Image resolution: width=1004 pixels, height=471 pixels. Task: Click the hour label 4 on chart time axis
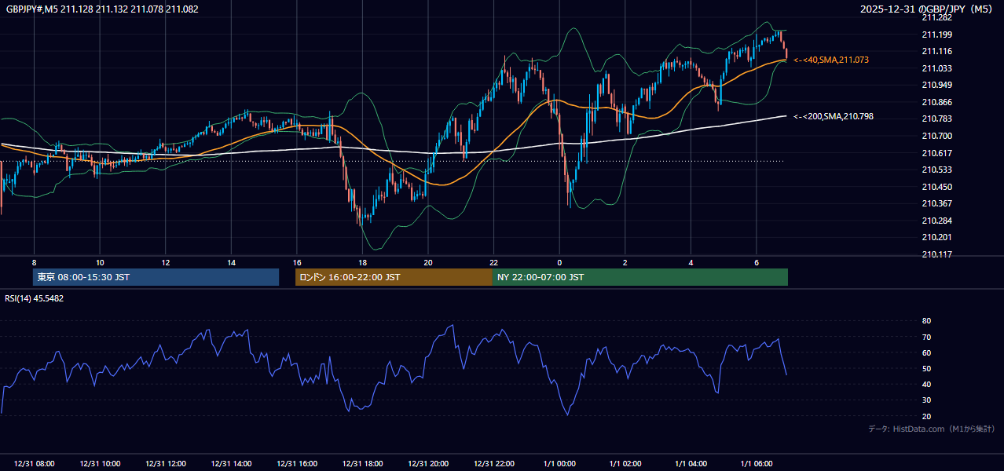point(691,262)
